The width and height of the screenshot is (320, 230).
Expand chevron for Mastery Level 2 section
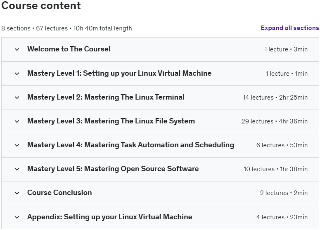click(x=17, y=98)
